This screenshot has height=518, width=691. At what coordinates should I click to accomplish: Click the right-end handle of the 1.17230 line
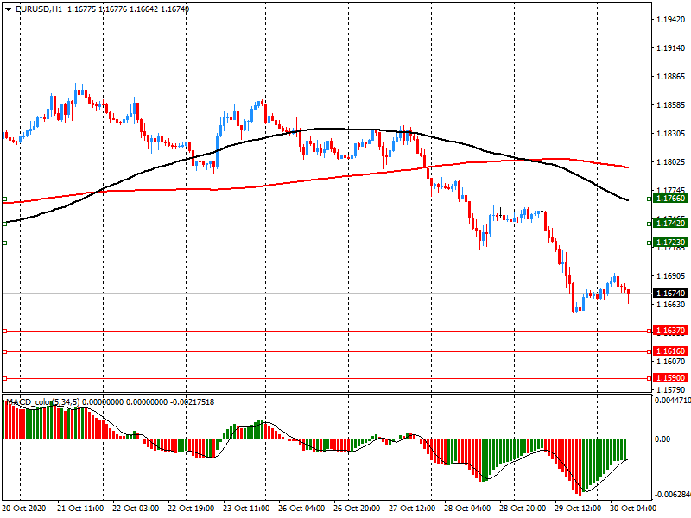(650, 243)
